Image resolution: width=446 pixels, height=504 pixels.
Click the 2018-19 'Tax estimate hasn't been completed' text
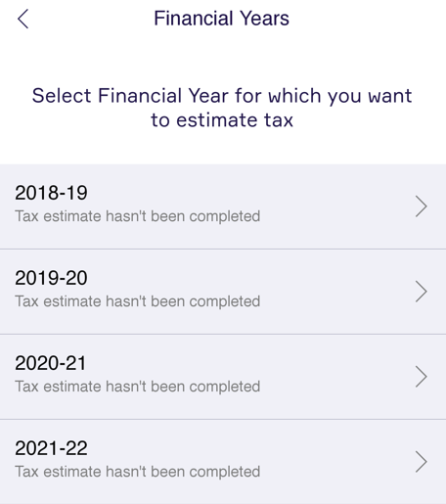click(138, 216)
